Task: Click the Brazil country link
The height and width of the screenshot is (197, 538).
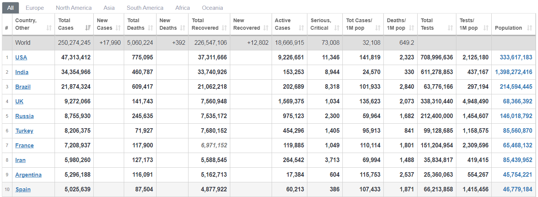Action: pos(23,87)
